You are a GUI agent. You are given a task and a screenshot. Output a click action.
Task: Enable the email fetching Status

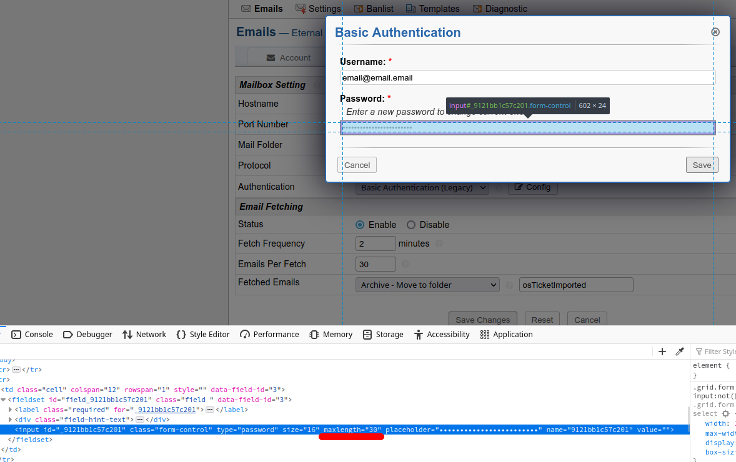tap(360, 224)
